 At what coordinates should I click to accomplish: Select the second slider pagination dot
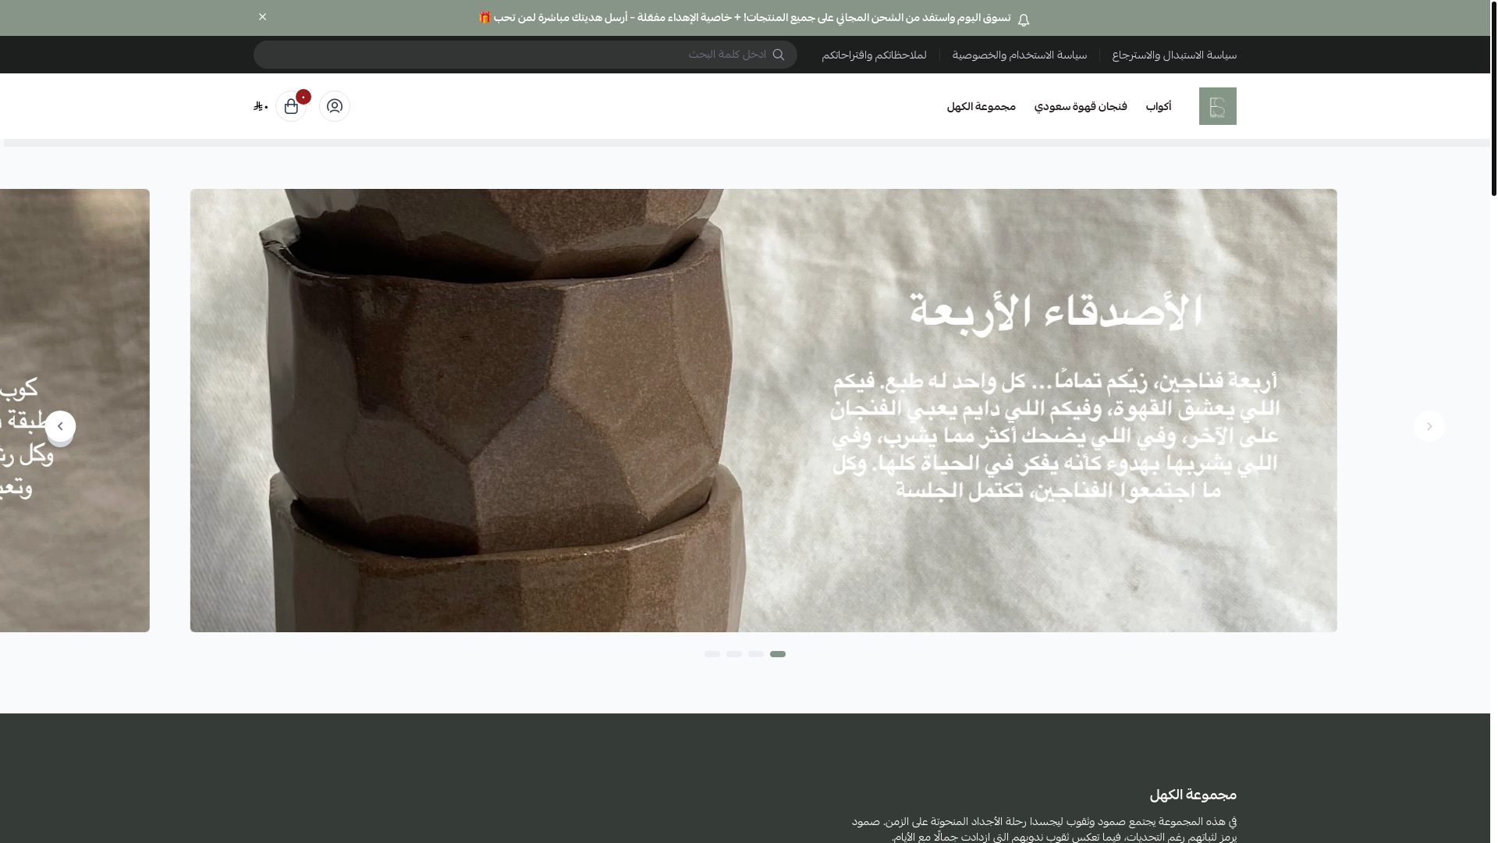[734, 654]
